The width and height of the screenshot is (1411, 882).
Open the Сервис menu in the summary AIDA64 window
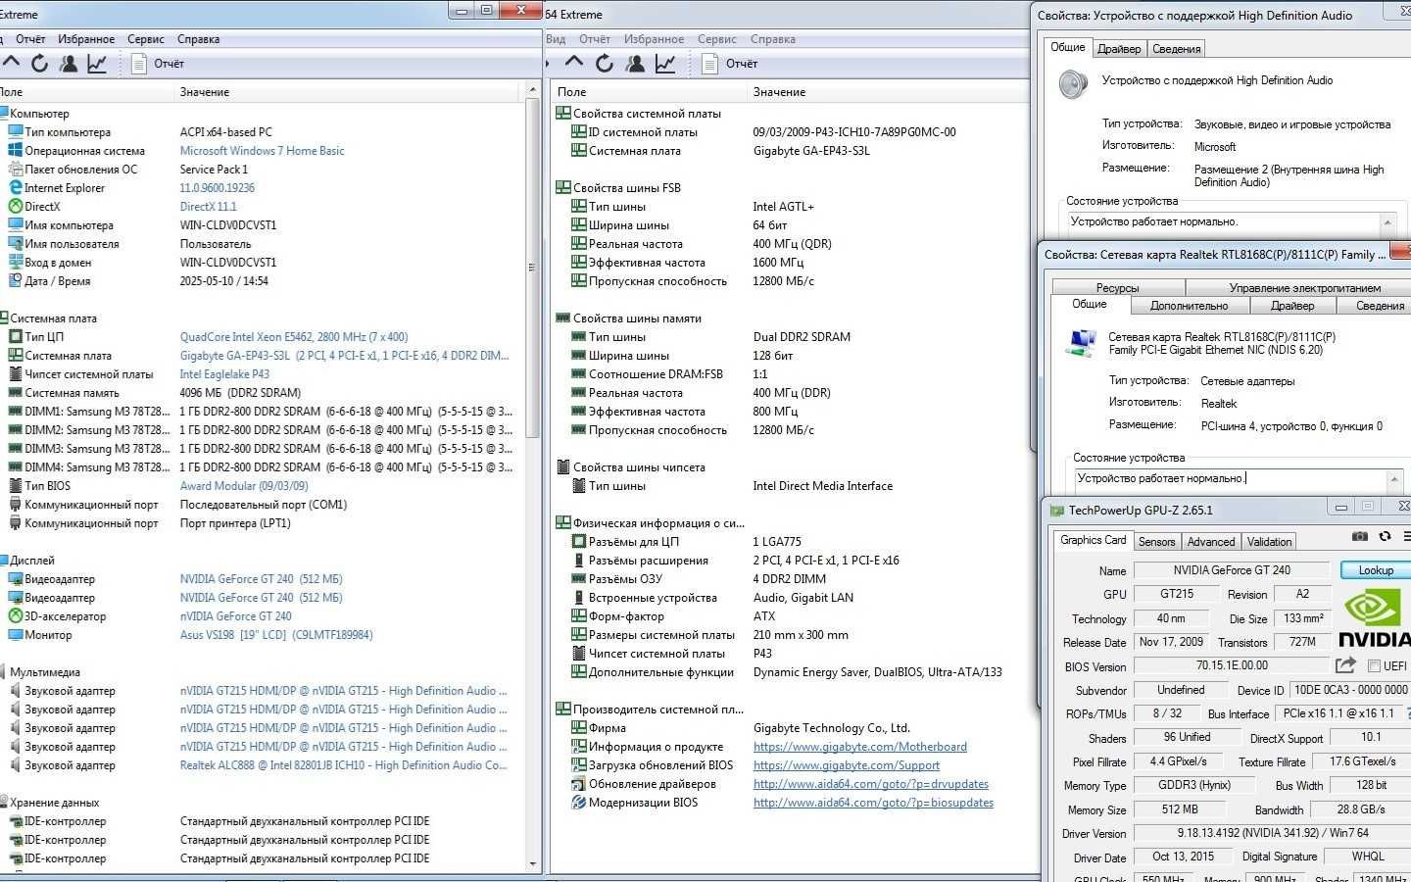[146, 39]
